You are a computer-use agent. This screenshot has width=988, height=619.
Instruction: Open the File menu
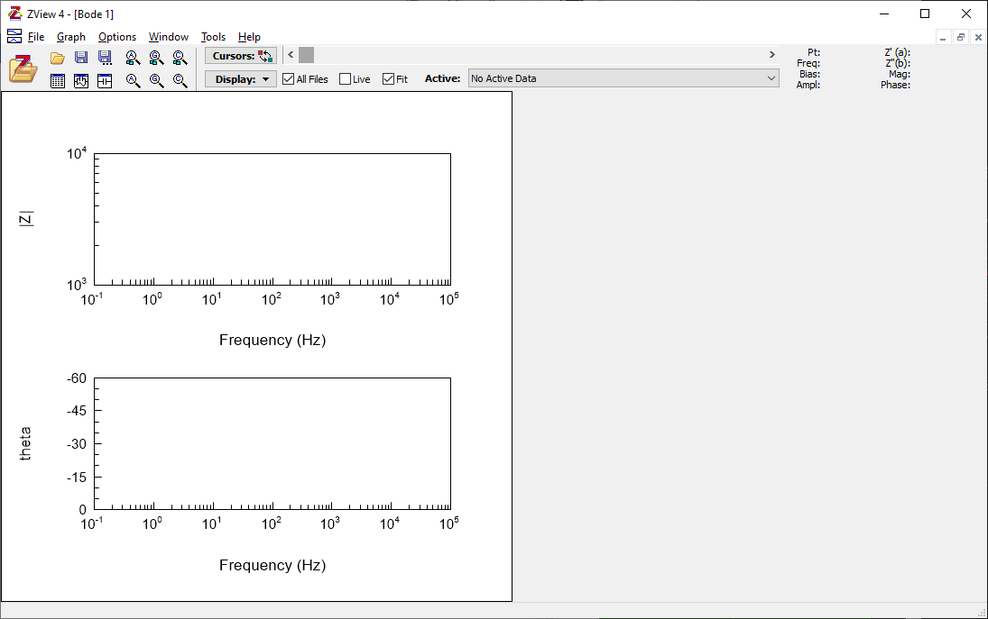[x=36, y=37]
